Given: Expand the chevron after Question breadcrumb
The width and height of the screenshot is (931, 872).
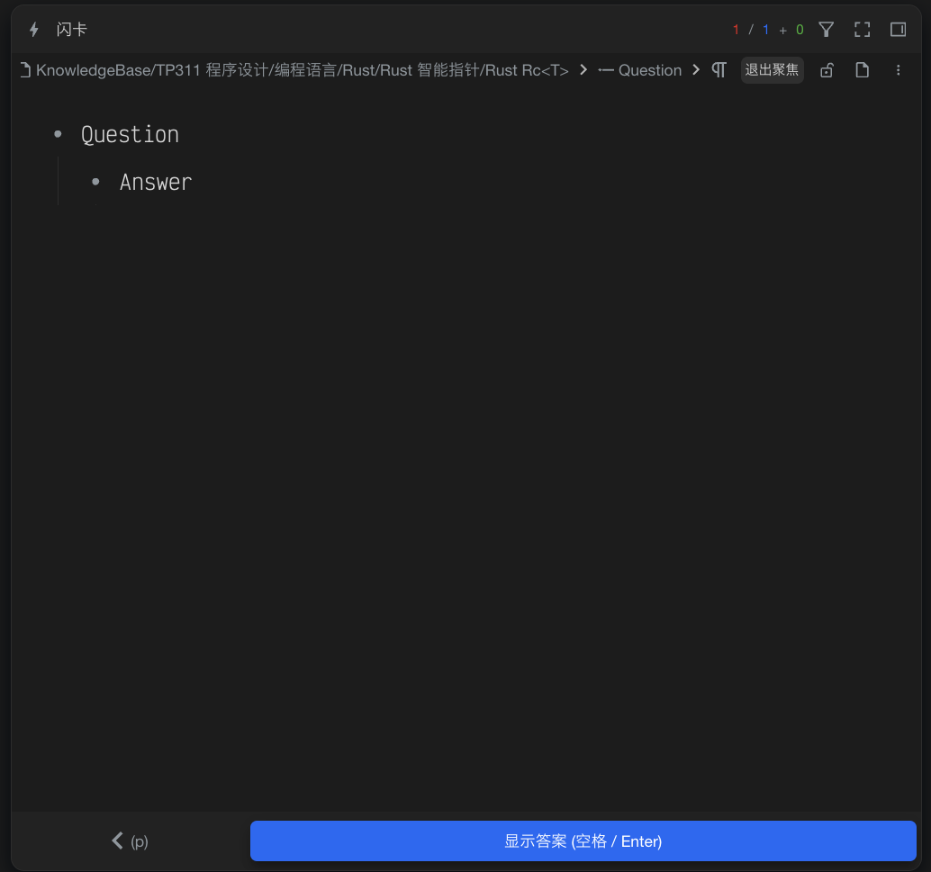Looking at the screenshot, I should tap(696, 70).
